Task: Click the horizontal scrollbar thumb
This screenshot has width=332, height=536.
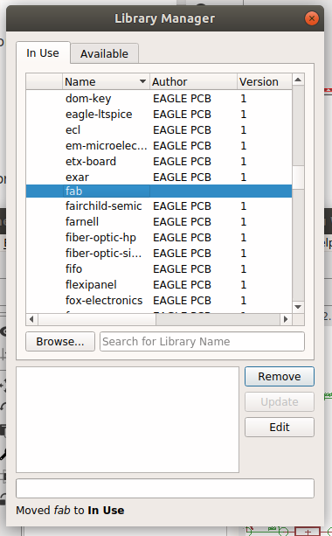Action: 97,319
